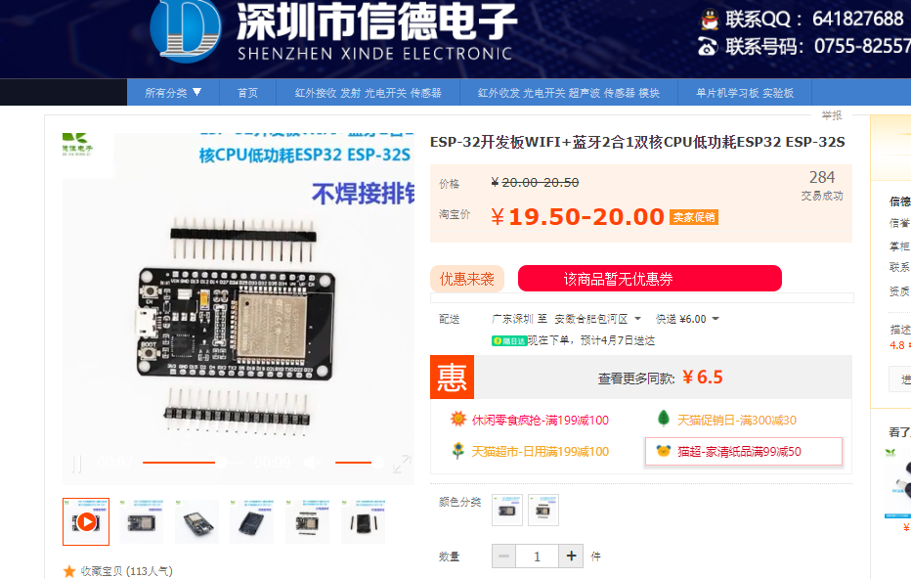The height and width of the screenshot is (579, 911).
Task: Increase quantity with the plus button
Action: click(571, 557)
